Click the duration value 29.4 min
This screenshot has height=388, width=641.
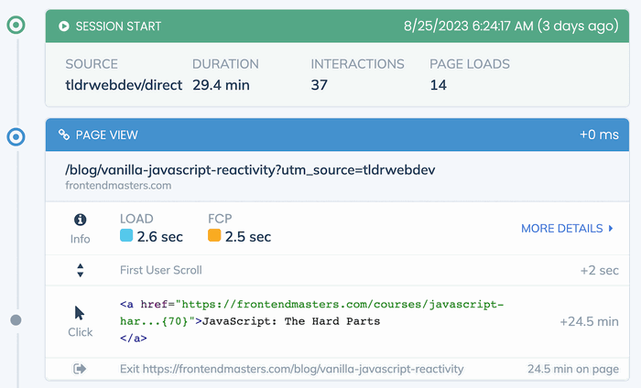[222, 85]
